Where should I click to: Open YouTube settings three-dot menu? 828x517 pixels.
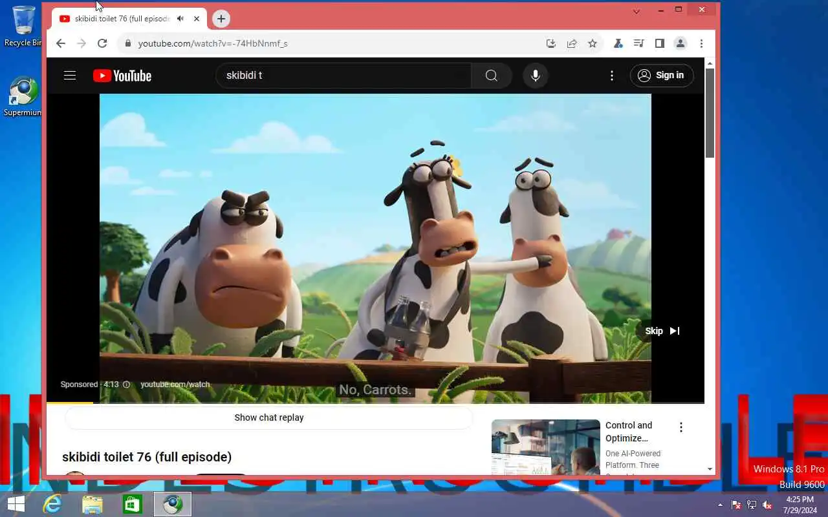[612, 76]
